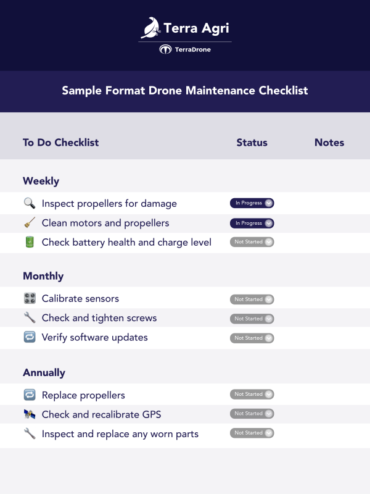Image resolution: width=370 pixels, height=494 pixels.
Task: Select the brush icon for cleaning motors
Action: pos(30,223)
